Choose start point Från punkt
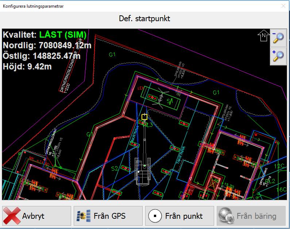 179,216
